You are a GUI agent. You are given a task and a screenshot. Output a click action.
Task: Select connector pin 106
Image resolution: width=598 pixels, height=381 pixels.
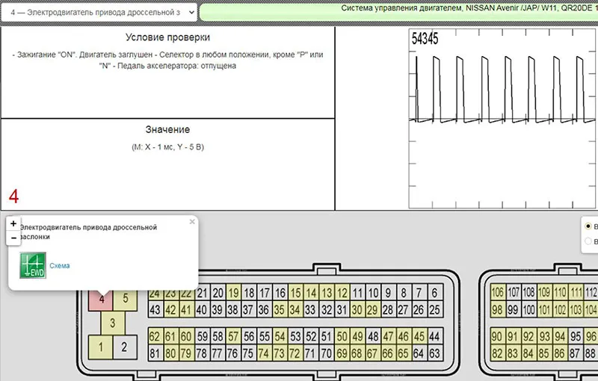[497, 293]
